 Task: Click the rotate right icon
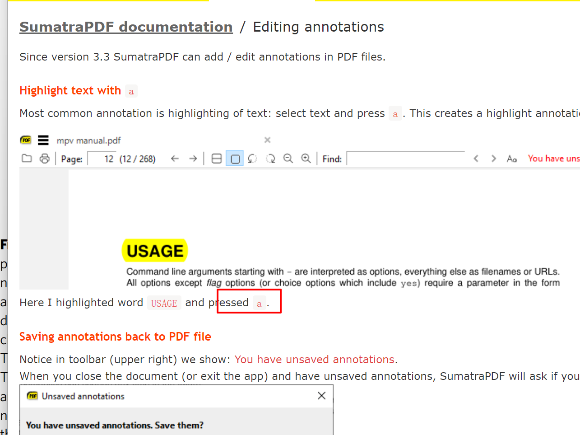pos(270,159)
